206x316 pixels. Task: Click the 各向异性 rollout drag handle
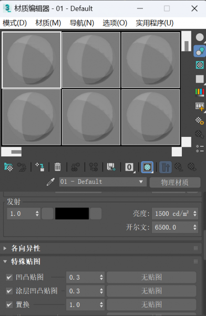click(195, 248)
